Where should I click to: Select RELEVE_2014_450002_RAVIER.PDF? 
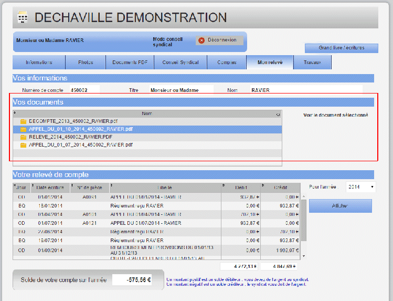147,137
